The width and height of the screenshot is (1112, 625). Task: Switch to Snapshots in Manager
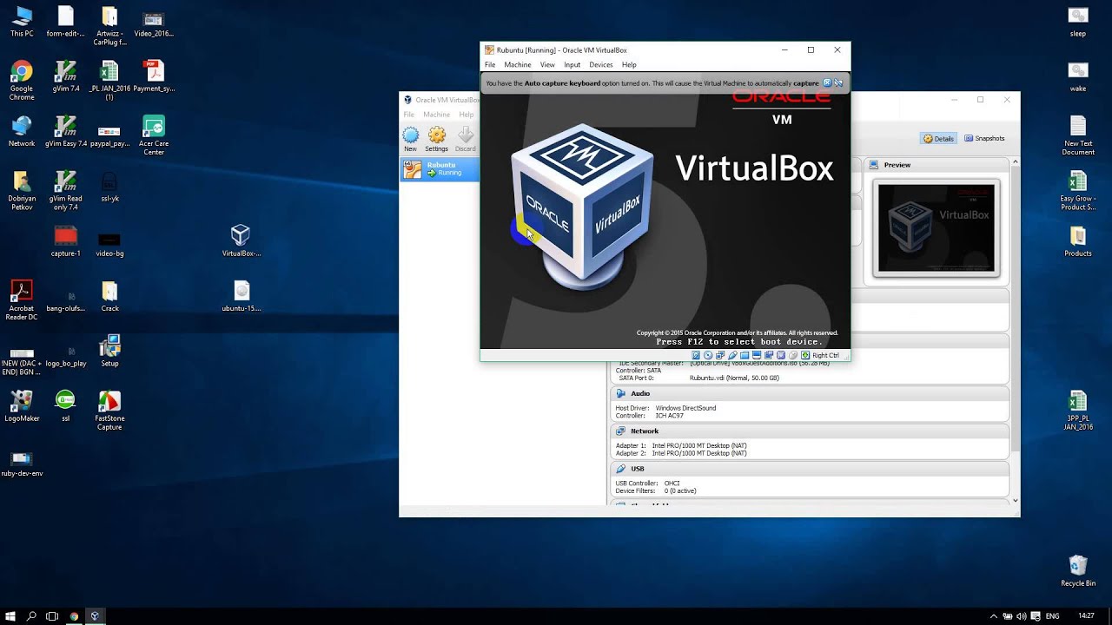point(984,139)
